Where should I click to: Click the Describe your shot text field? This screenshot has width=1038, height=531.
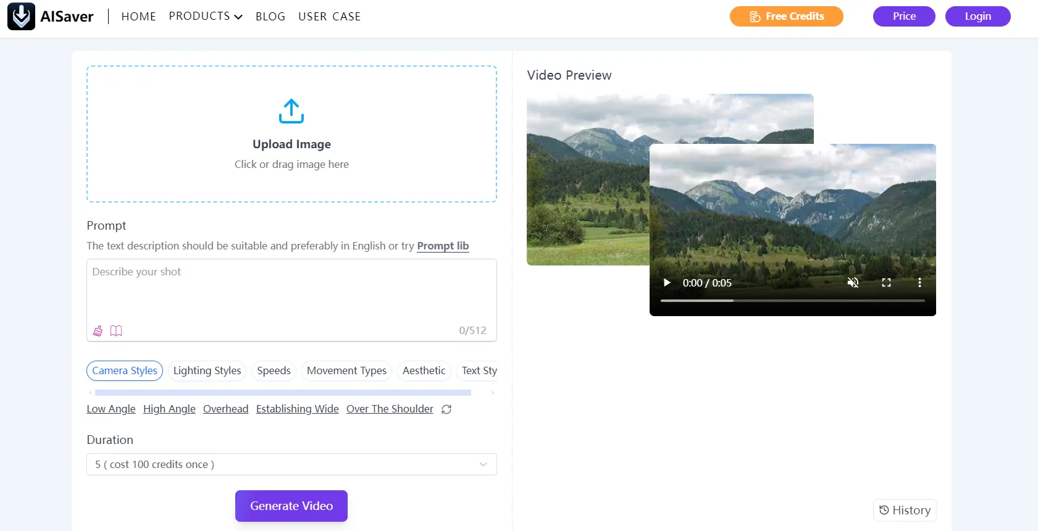coord(291,300)
